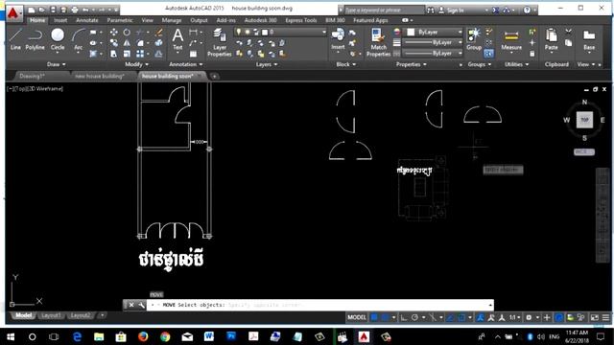Select the Polyline tool
Screen dimensions: 614x345
click(x=35, y=39)
